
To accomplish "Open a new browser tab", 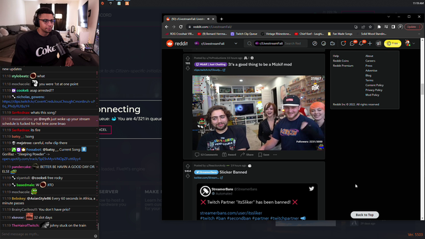I will [x=221, y=19].
